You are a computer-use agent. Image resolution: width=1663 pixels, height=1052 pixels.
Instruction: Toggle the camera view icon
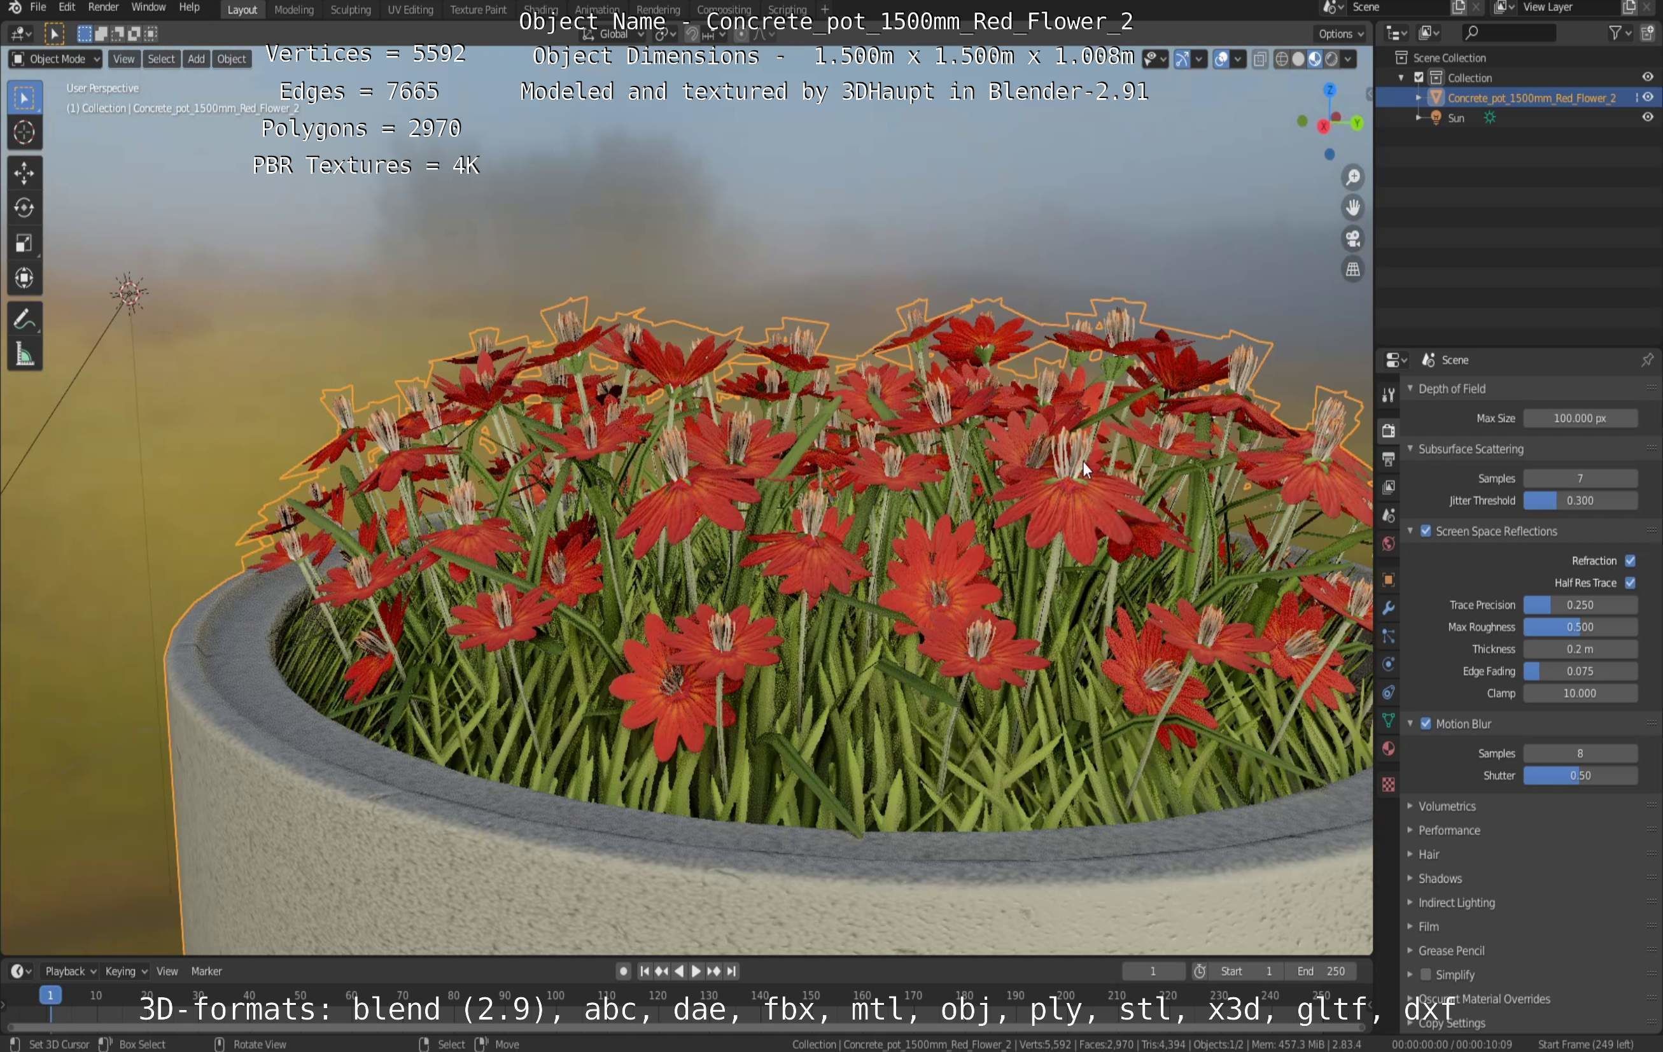point(1353,239)
